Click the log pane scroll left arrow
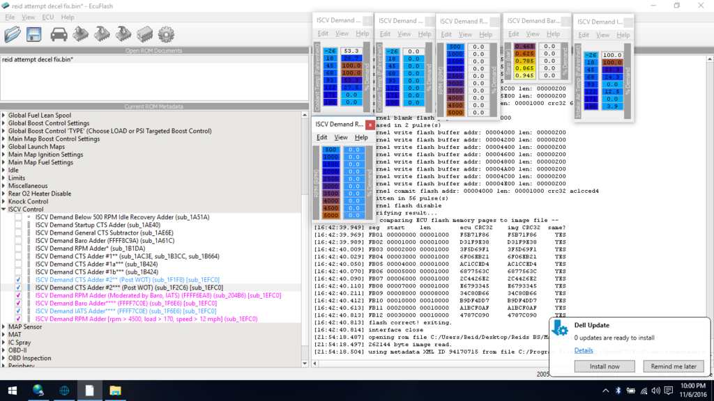This screenshot has width=714, height=401. [x=314, y=363]
